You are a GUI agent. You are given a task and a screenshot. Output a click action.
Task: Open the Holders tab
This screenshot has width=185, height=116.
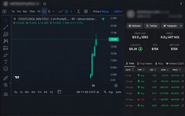click(x=175, y=64)
